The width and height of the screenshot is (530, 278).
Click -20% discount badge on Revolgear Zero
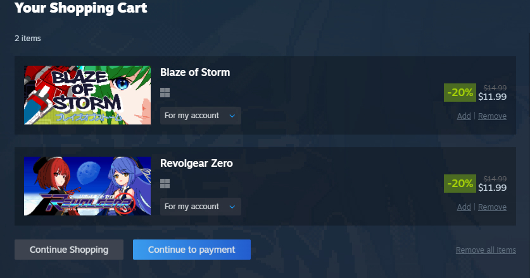point(460,183)
